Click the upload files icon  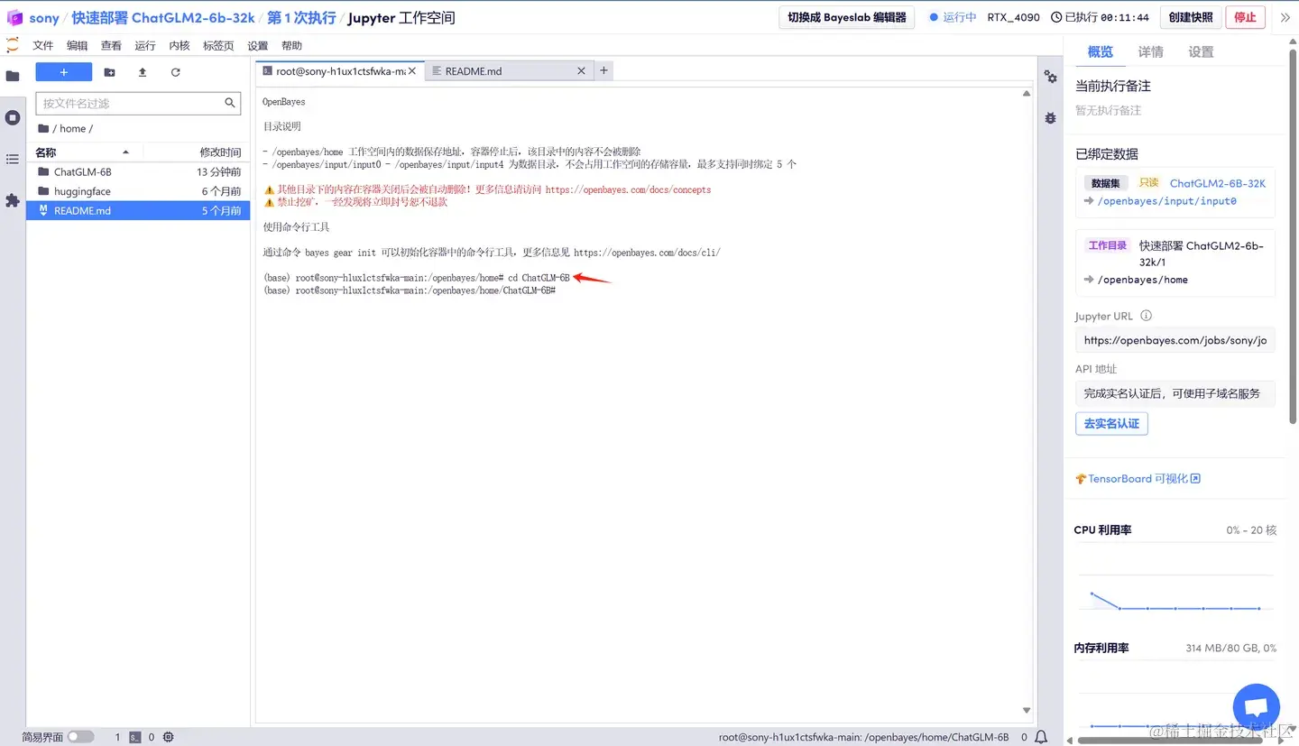143,72
